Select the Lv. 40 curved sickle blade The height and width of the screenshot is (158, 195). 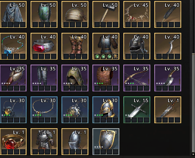point(168,46)
